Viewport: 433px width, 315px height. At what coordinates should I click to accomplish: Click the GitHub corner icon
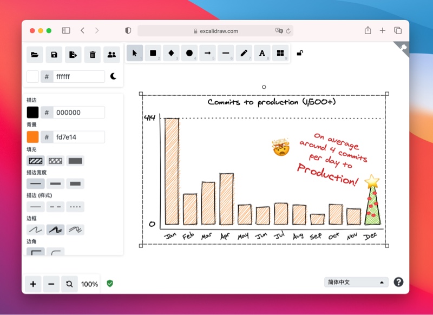coord(403,49)
